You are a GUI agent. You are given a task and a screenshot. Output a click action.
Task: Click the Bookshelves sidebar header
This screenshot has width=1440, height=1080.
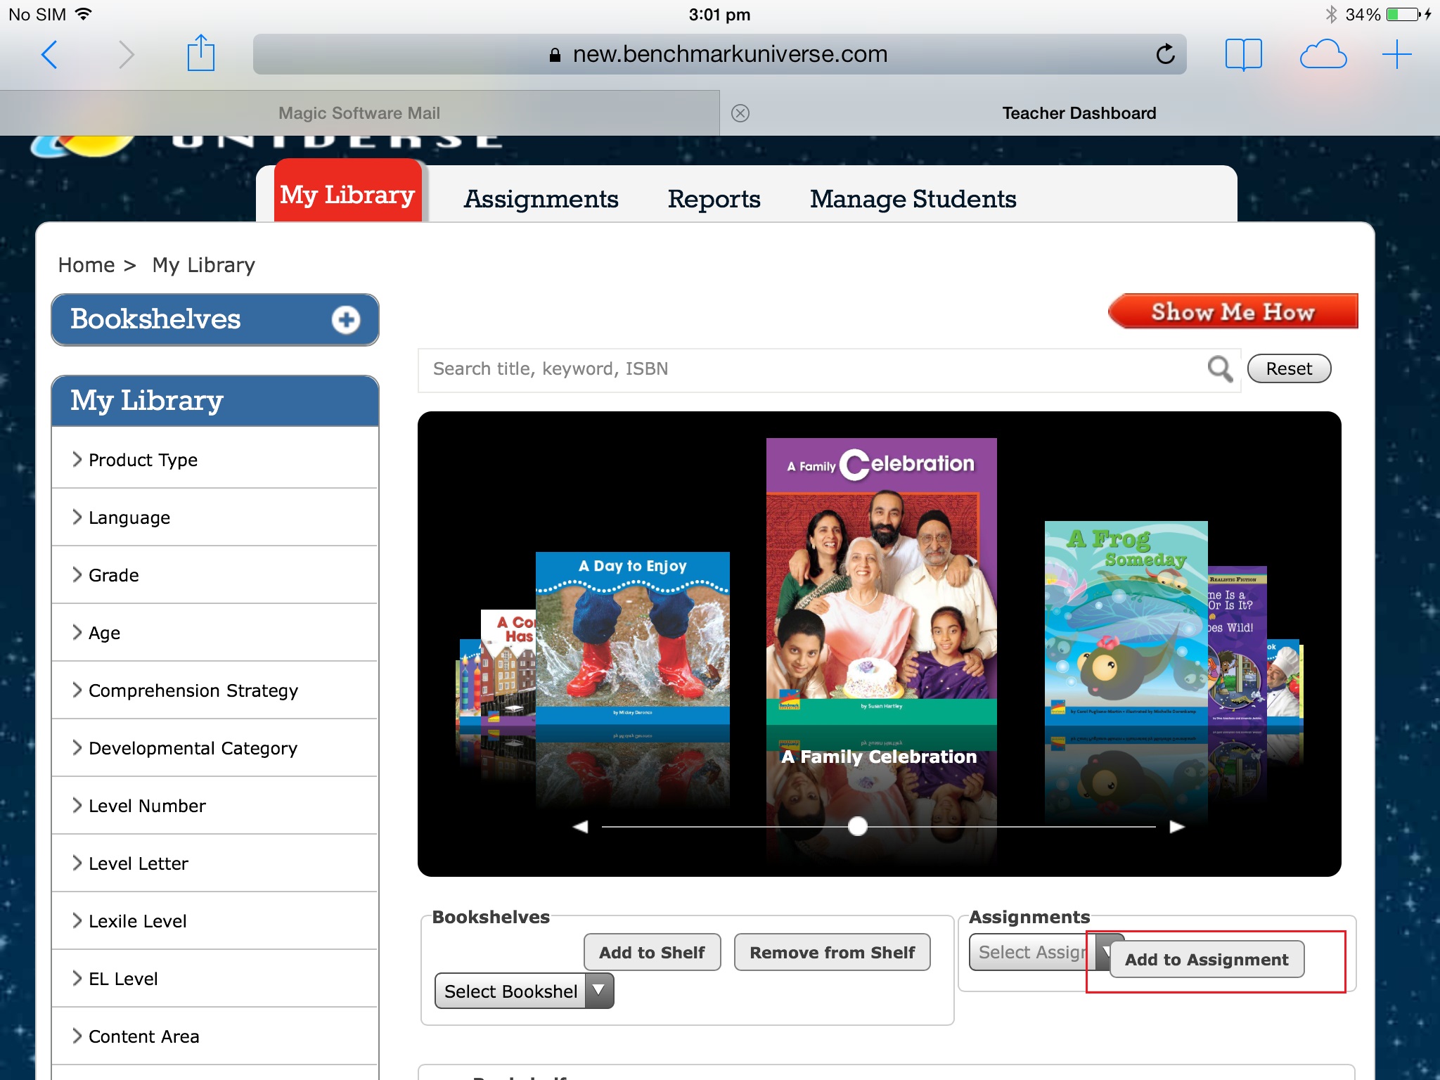click(214, 320)
